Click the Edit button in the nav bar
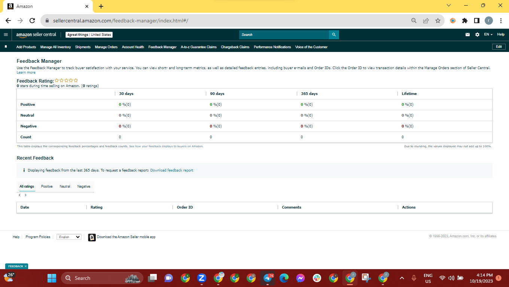This screenshot has width=509, height=287. click(499, 47)
